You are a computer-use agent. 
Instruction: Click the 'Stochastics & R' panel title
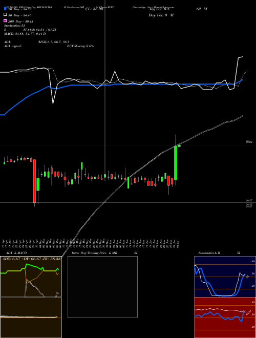click(209, 253)
